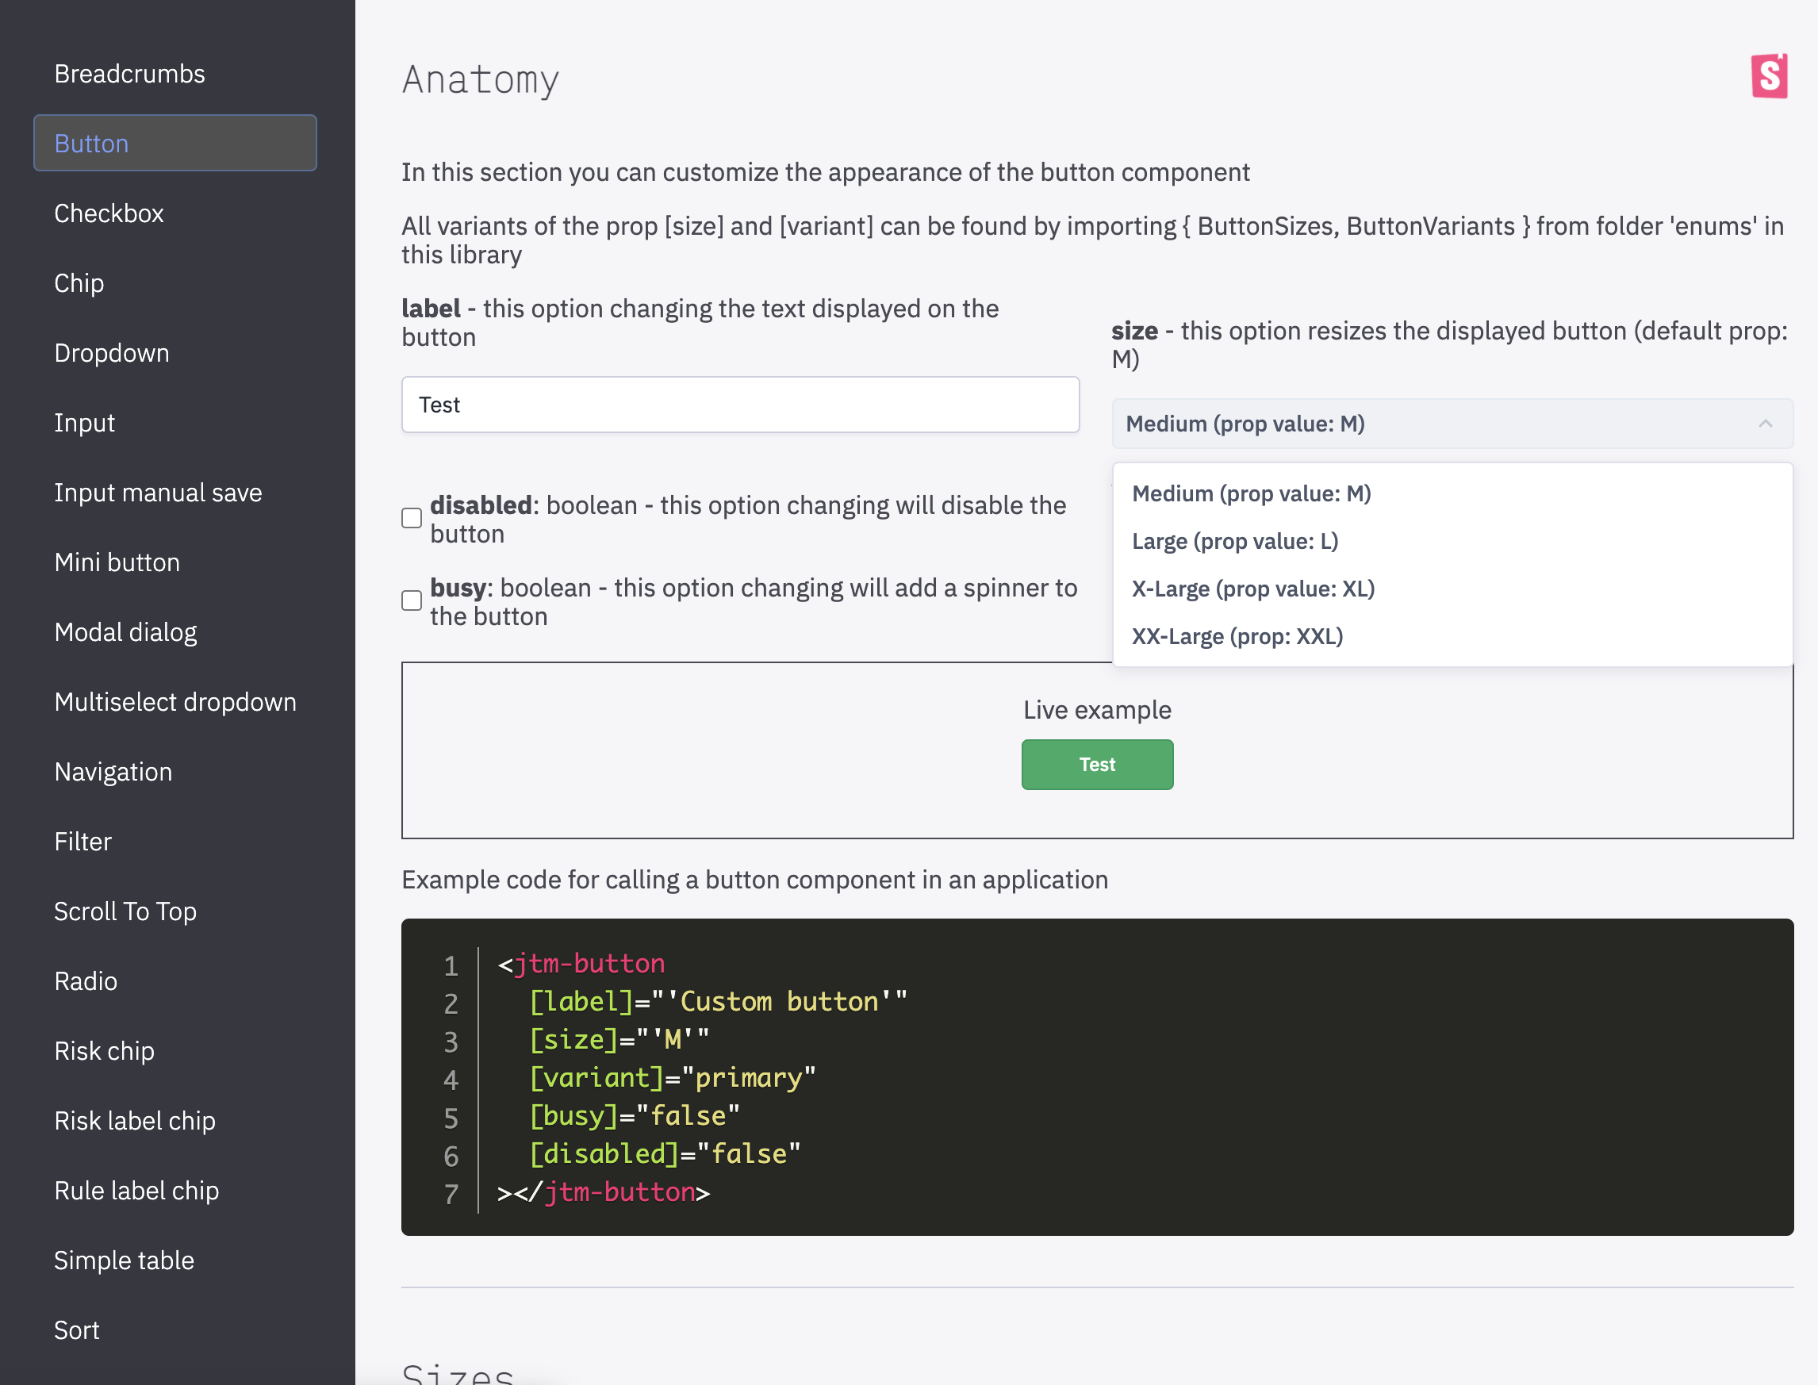Image resolution: width=1818 pixels, height=1385 pixels.
Task: Pick X-Large (prop value: XL) option
Action: click(x=1252, y=589)
